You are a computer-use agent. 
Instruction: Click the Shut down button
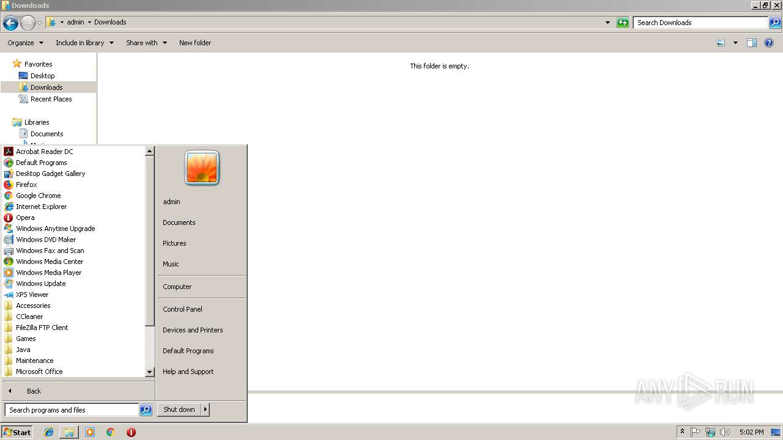click(x=179, y=409)
